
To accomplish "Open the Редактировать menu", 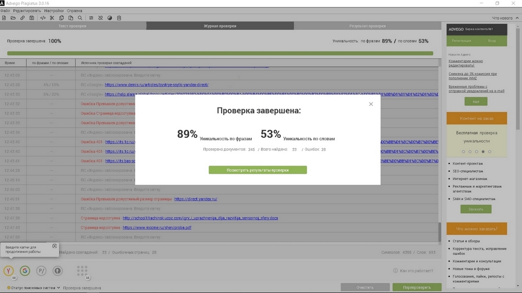I will 27,10.
